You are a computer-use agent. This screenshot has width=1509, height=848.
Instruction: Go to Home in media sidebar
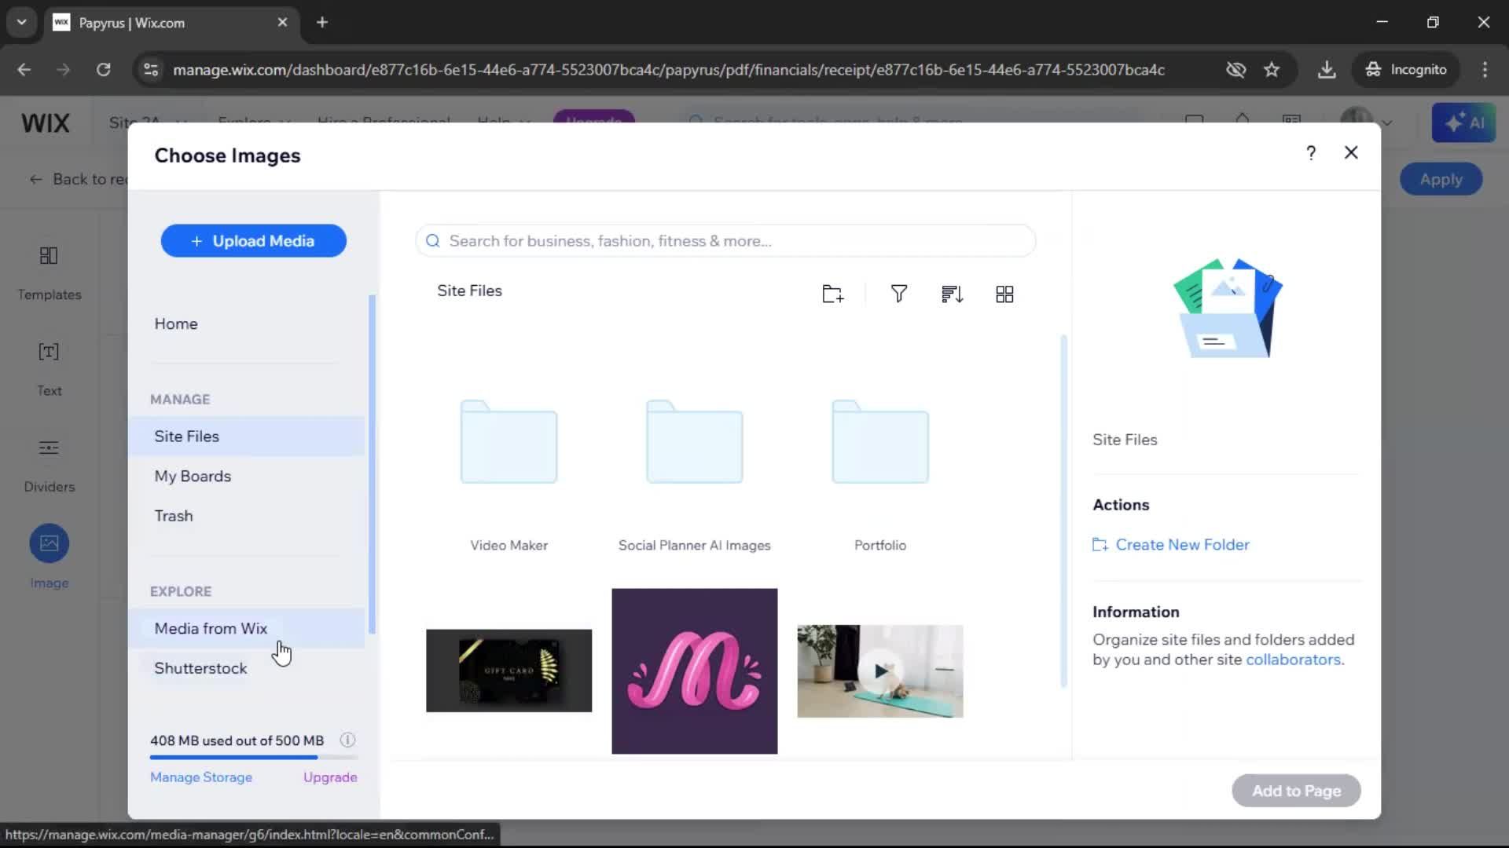(x=176, y=323)
